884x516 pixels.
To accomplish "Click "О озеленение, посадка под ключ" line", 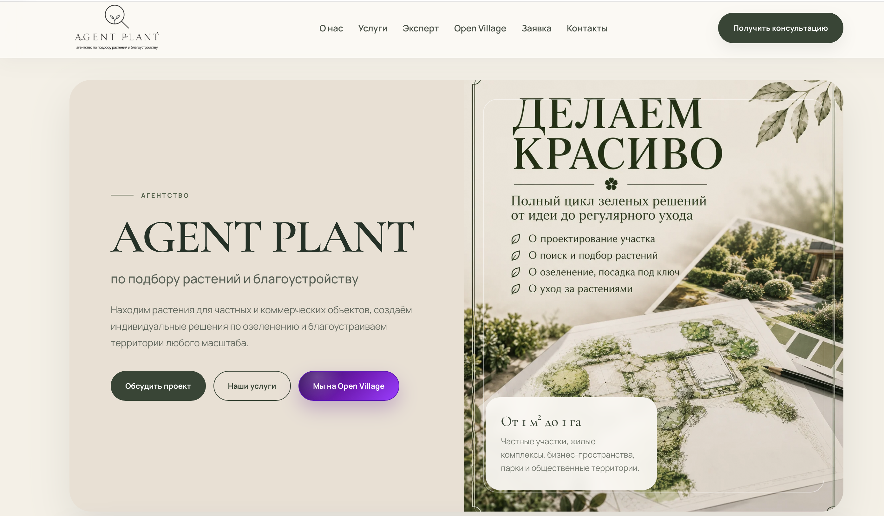I will 604,272.
